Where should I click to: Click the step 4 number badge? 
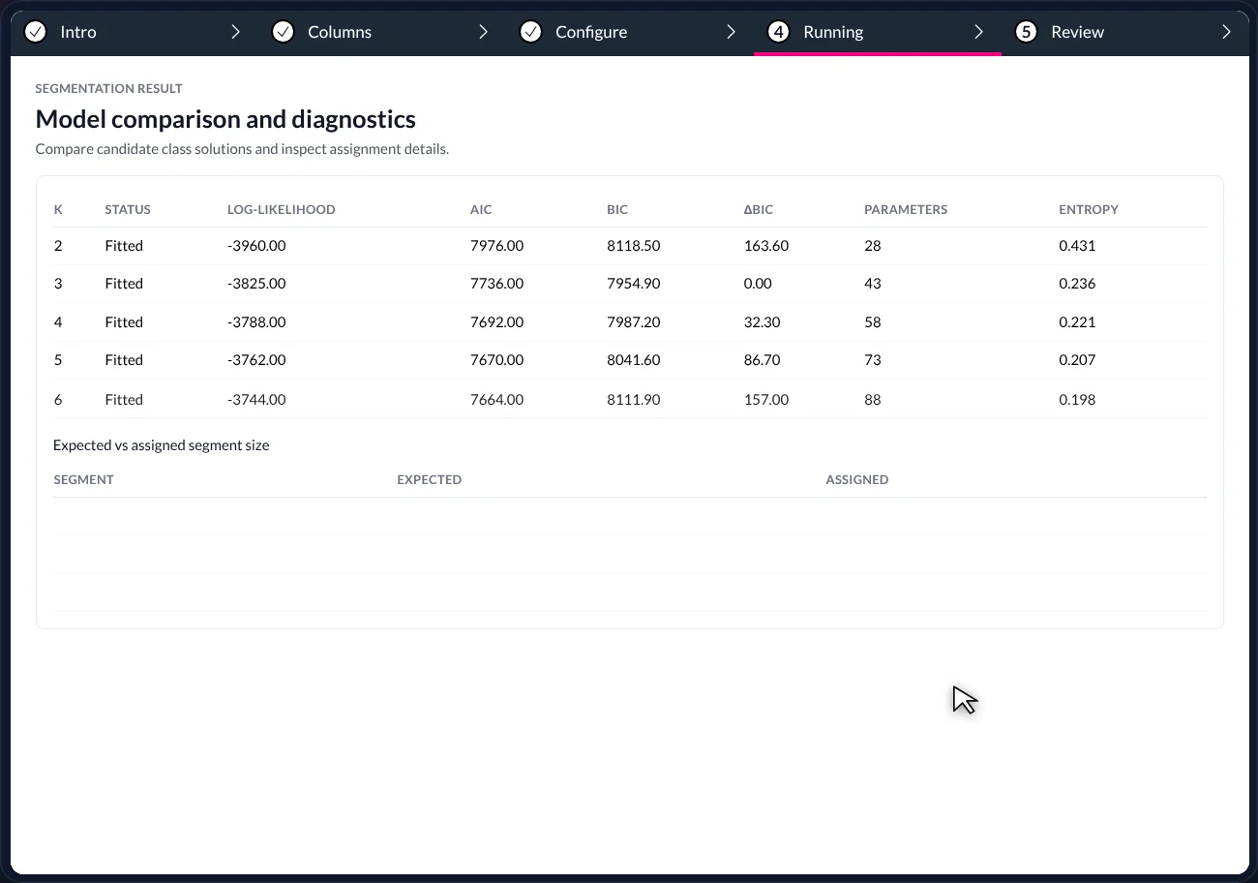coord(778,32)
